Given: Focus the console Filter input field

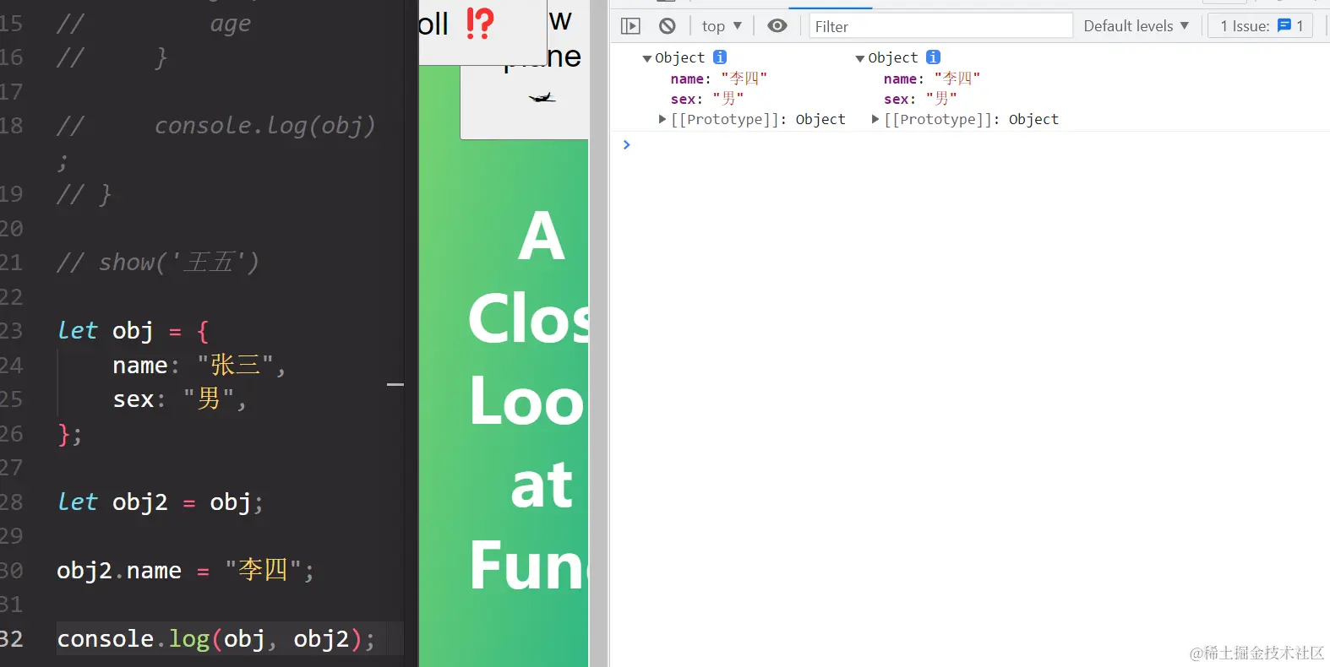Looking at the screenshot, I should (x=940, y=26).
